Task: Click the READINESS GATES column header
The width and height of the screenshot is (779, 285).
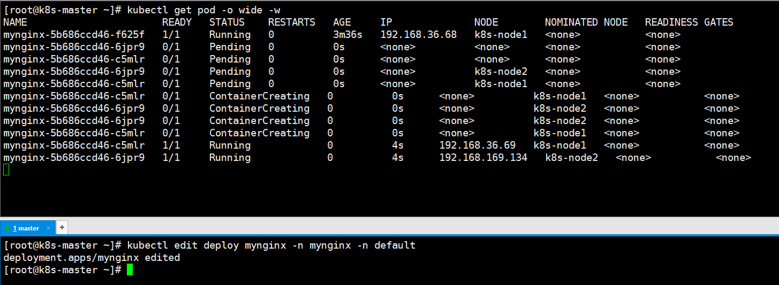Action: (x=689, y=22)
